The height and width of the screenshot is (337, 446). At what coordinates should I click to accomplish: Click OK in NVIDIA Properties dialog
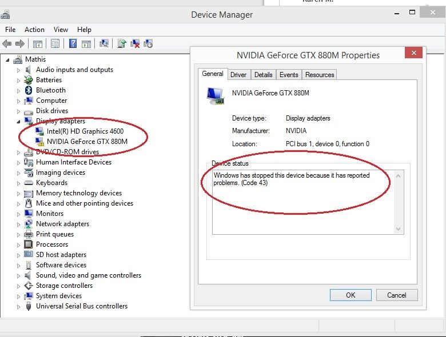[351, 295]
